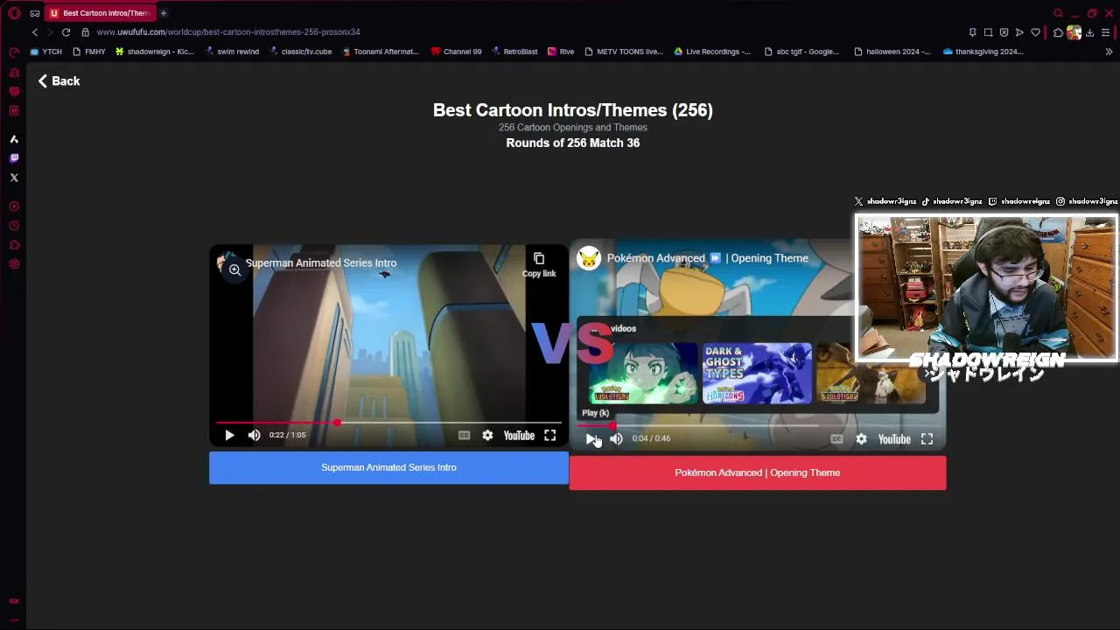
Task: Open the METV TOONS live bookmark
Action: (x=624, y=52)
